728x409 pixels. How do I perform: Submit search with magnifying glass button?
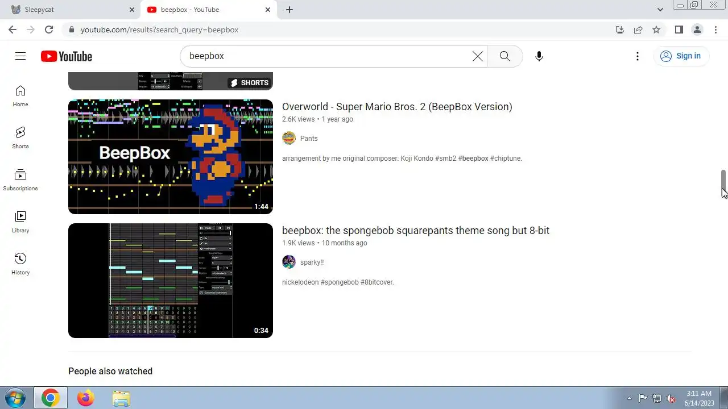[504, 56]
